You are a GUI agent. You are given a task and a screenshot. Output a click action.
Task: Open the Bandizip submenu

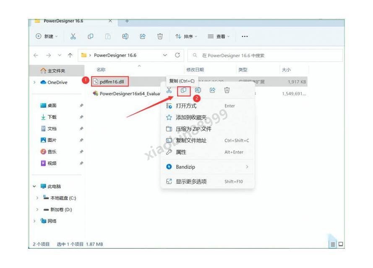click(207, 167)
